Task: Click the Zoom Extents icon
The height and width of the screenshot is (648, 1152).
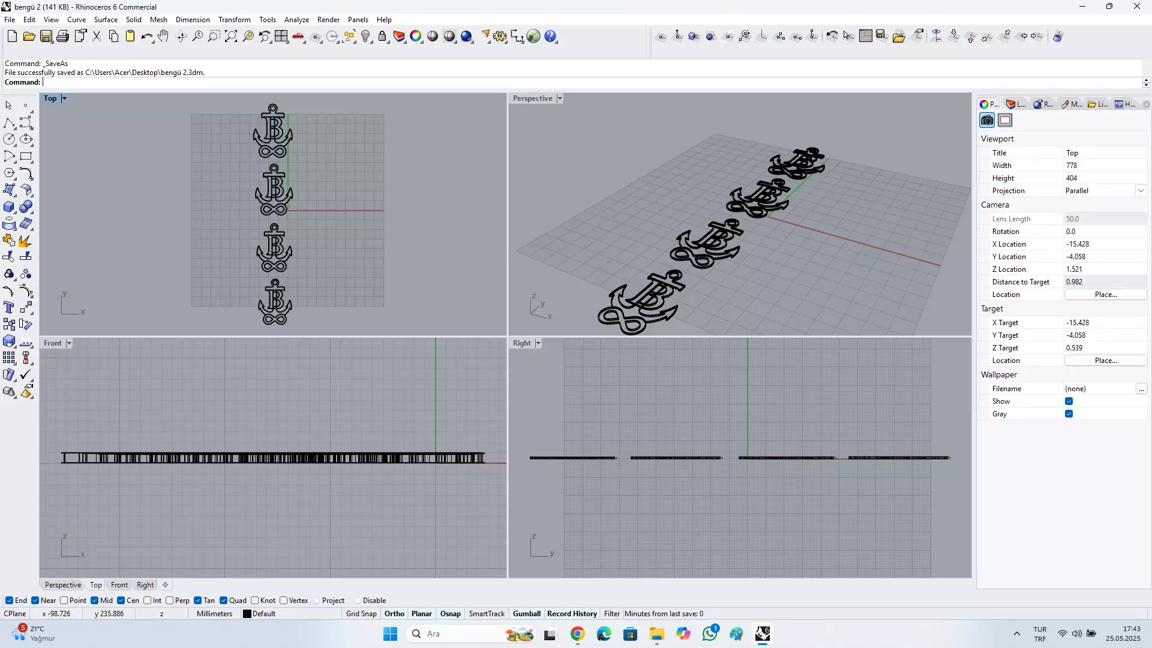Action: coord(231,37)
